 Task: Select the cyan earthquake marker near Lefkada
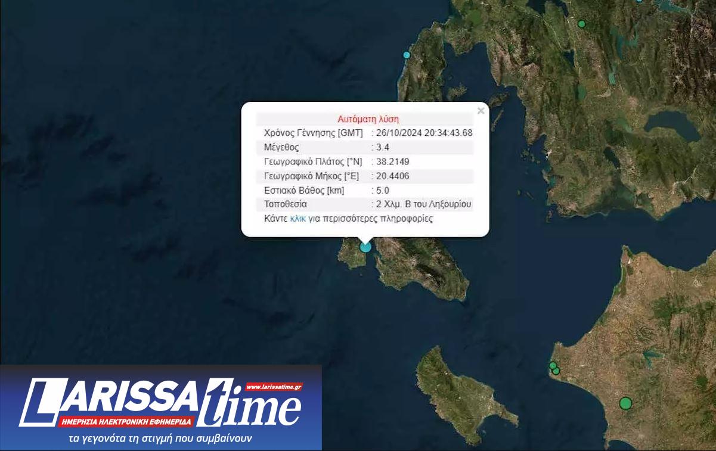click(407, 55)
